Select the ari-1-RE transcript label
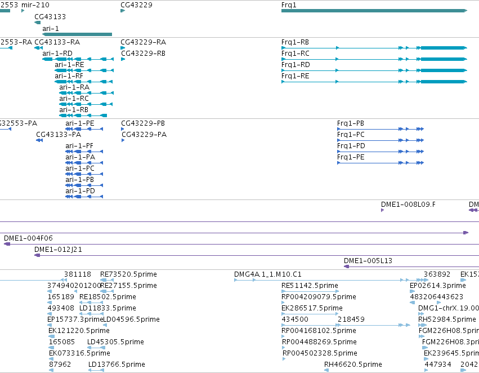The height and width of the screenshot is (373, 479). coord(69,65)
